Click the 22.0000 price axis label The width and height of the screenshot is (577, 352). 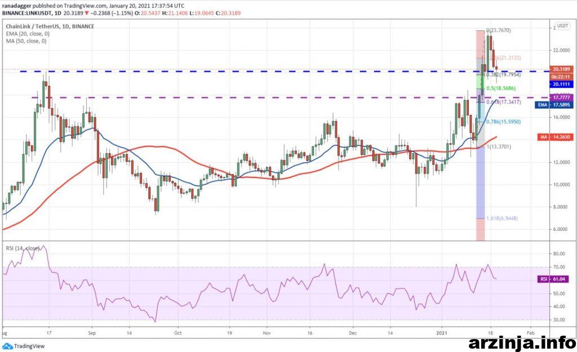coord(560,50)
